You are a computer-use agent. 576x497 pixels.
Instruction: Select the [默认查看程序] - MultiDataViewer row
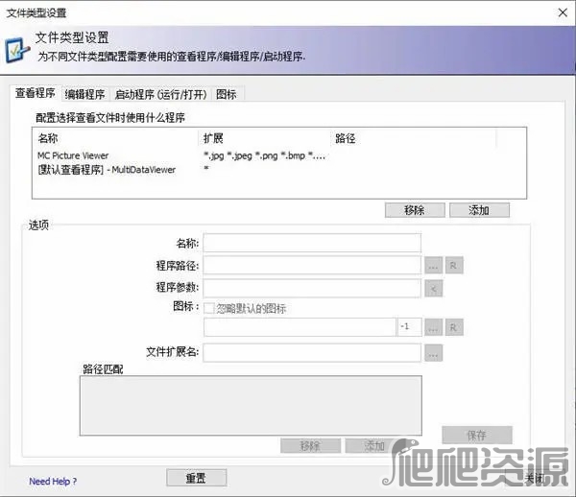point(106,170)
